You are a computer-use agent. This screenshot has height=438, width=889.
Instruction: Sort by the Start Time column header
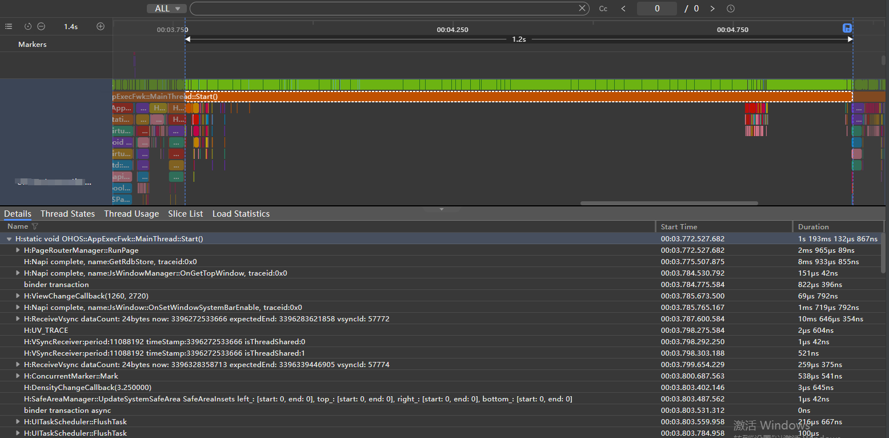tap(679, 227)
